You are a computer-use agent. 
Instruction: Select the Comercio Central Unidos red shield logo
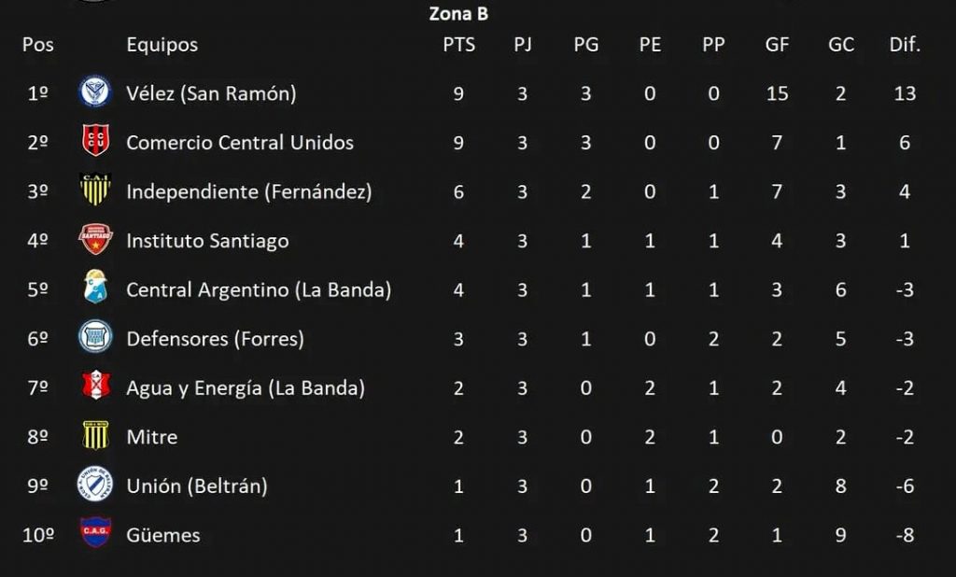click(96, 140)
